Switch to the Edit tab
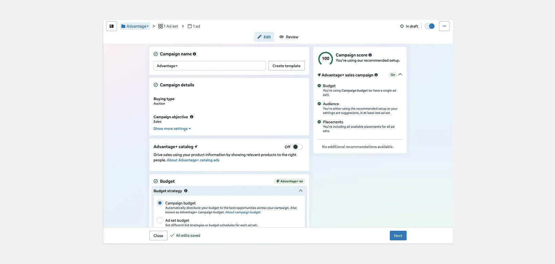 click(264, 37)
